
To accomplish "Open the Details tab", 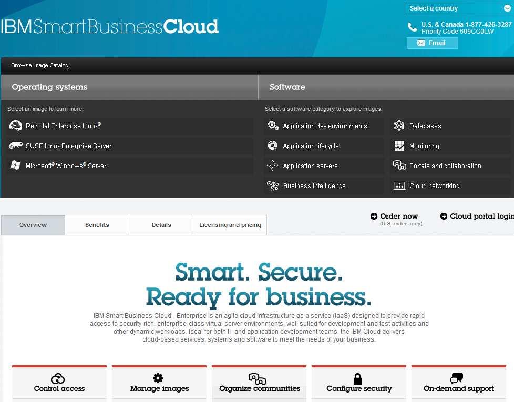I will [161, 225].
